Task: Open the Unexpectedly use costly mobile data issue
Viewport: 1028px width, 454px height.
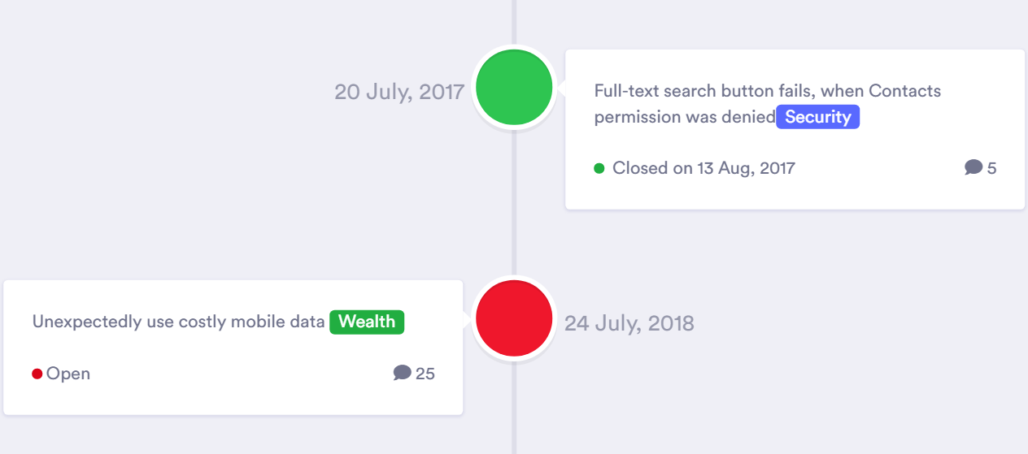Action: 178,322
